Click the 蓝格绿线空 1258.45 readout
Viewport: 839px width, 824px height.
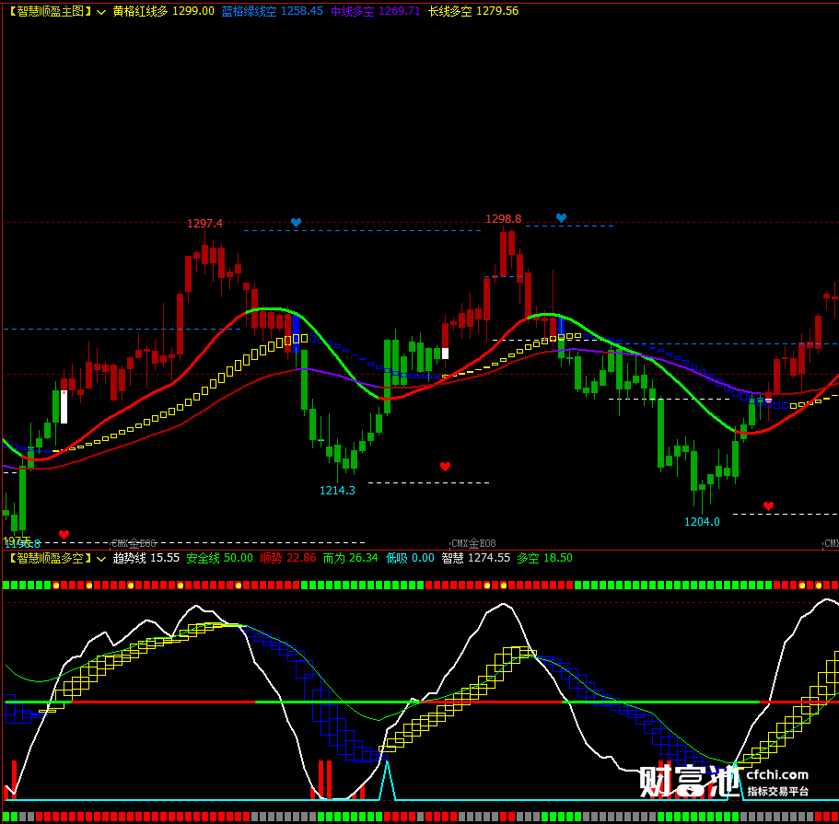[x=273, y=11]
